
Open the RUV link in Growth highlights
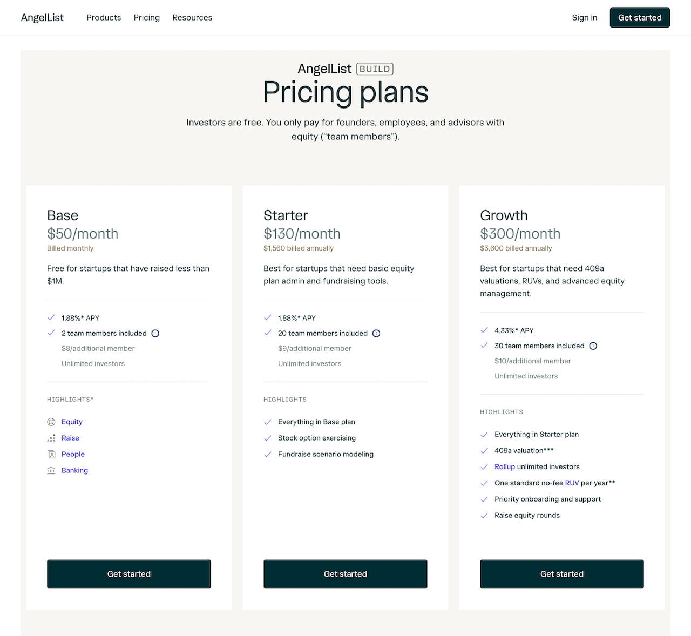(572, 483)
